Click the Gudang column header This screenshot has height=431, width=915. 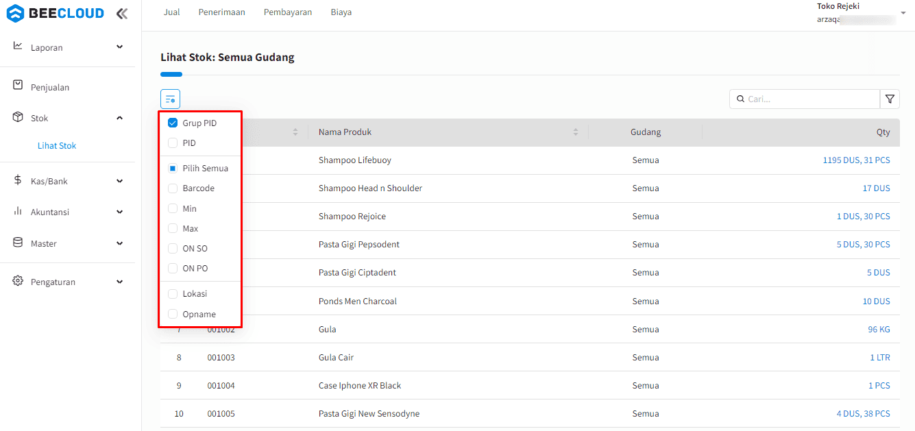[x=646, y=132]
